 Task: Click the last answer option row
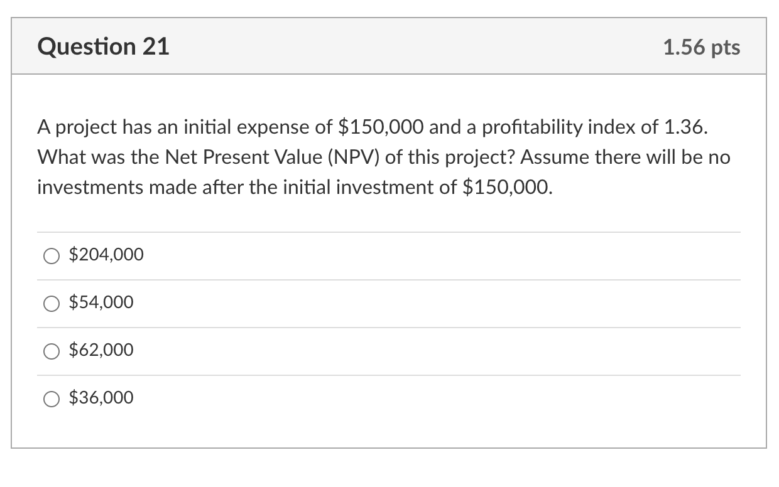click(x=389, y=398)
